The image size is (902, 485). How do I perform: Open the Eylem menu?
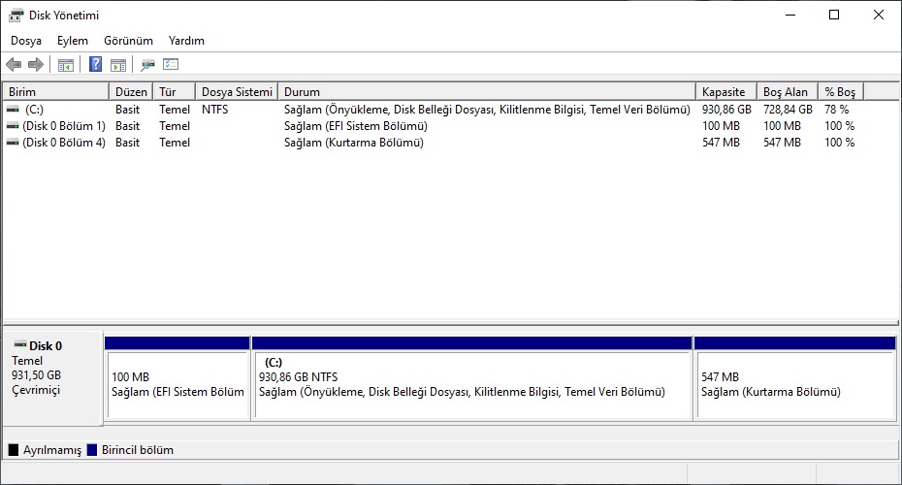[x=73, y=41]
